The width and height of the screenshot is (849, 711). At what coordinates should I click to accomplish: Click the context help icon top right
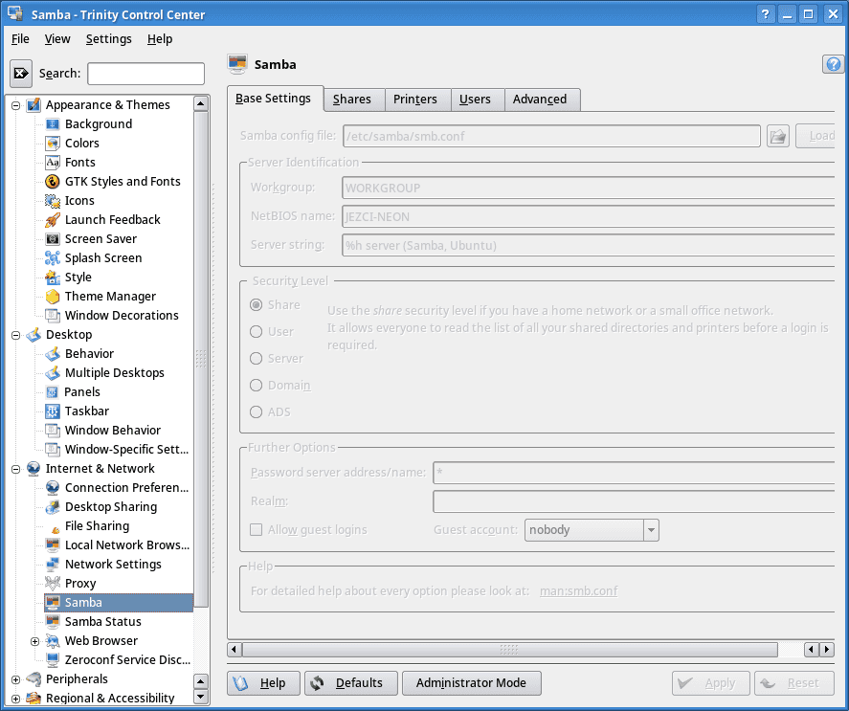tap(834, 64)
